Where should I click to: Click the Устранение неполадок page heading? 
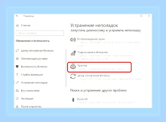click(x=94, y=25)
